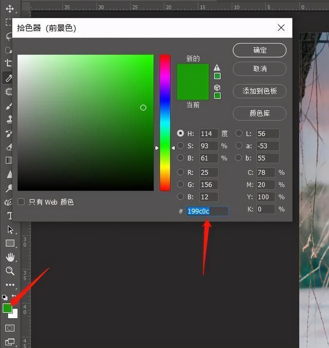Close the 拾色器 dialog
Image resolution: width=329 pixels, height=348 pixels.
coord(281,28)
